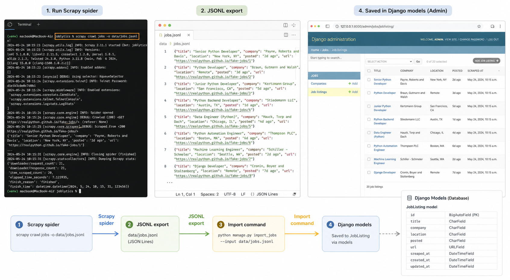
Task: Click the browser extension icon beside the menu
Action: tap(492, 27)
